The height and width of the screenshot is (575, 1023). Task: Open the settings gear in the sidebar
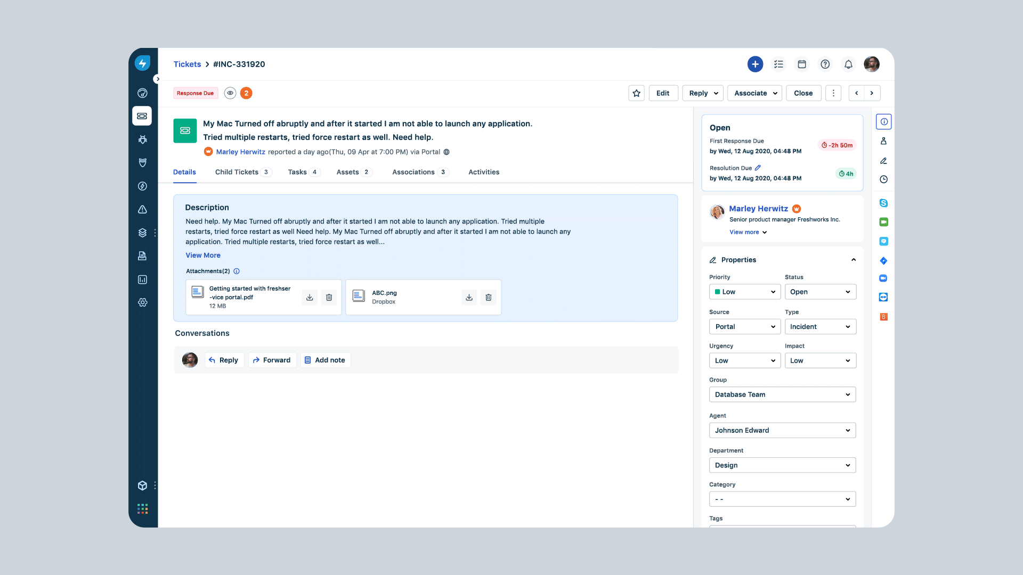point(142,302)
